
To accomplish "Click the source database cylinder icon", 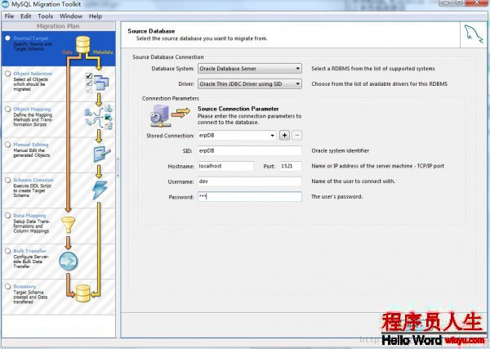I will (82, 44).
